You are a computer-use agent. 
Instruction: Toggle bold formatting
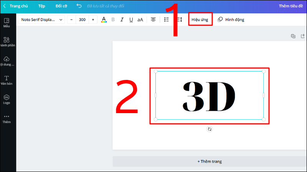click(x=113, y=19)
